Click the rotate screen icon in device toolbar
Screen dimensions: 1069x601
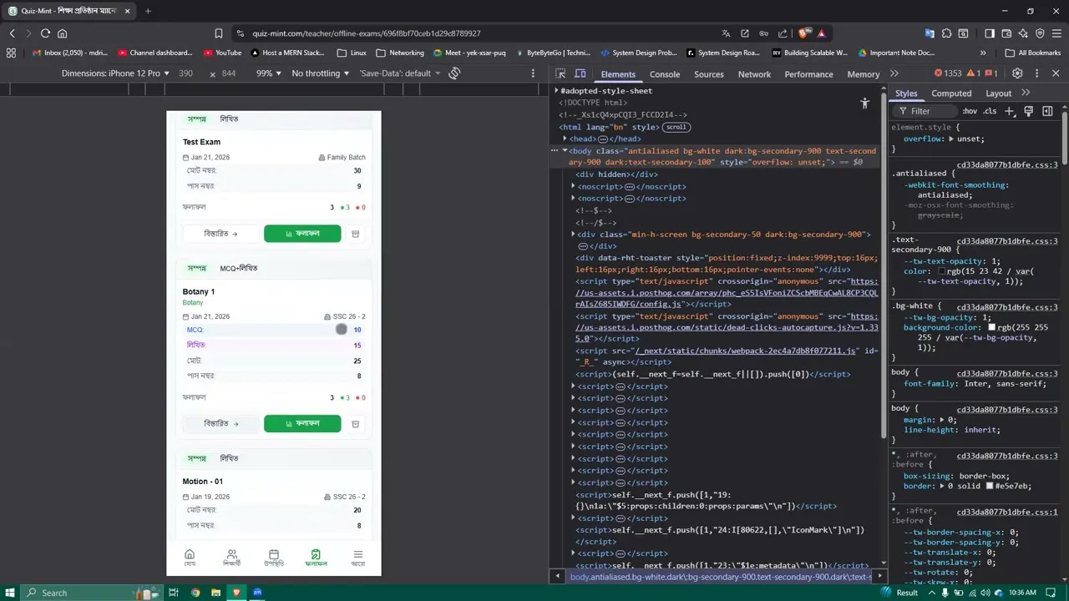pos(454,73)
